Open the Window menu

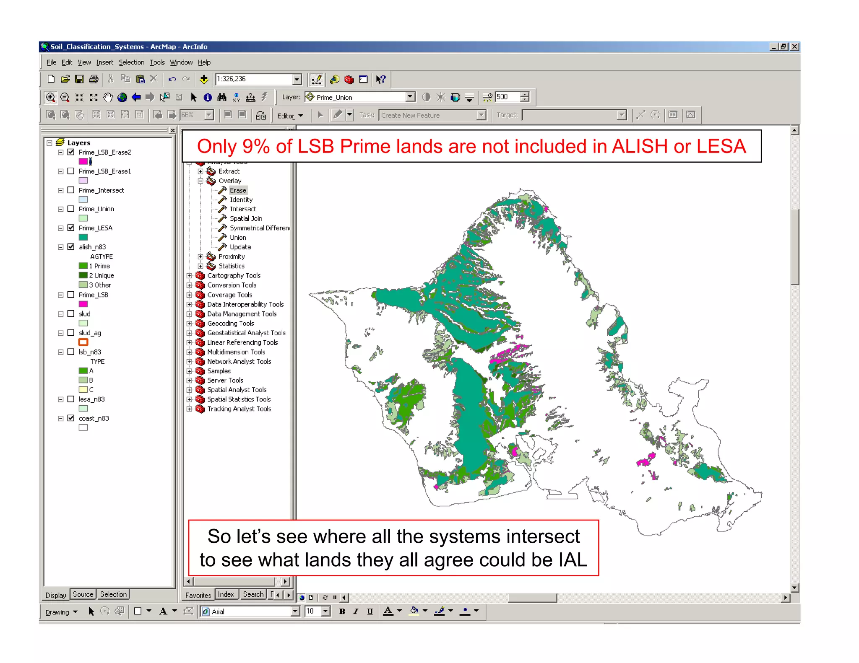181,62
